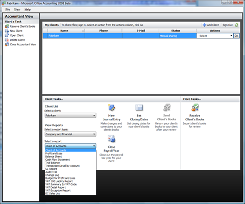
Task: Click the Close Accountant View icon
Action: (x=7, y=44)
